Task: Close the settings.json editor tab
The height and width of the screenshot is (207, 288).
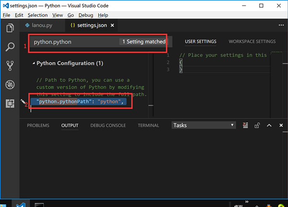Action: point(112,25)
